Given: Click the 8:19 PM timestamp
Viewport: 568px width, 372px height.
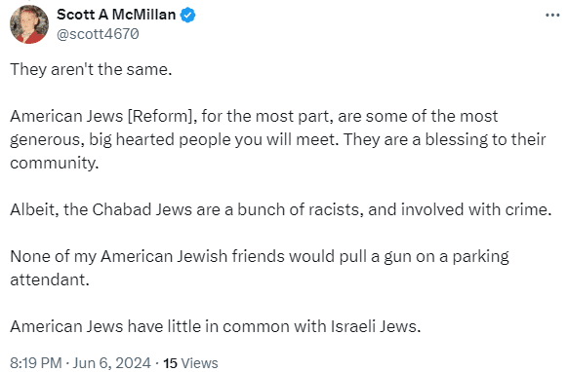Looking at the screenshot, I should click(x=35, y=362).
